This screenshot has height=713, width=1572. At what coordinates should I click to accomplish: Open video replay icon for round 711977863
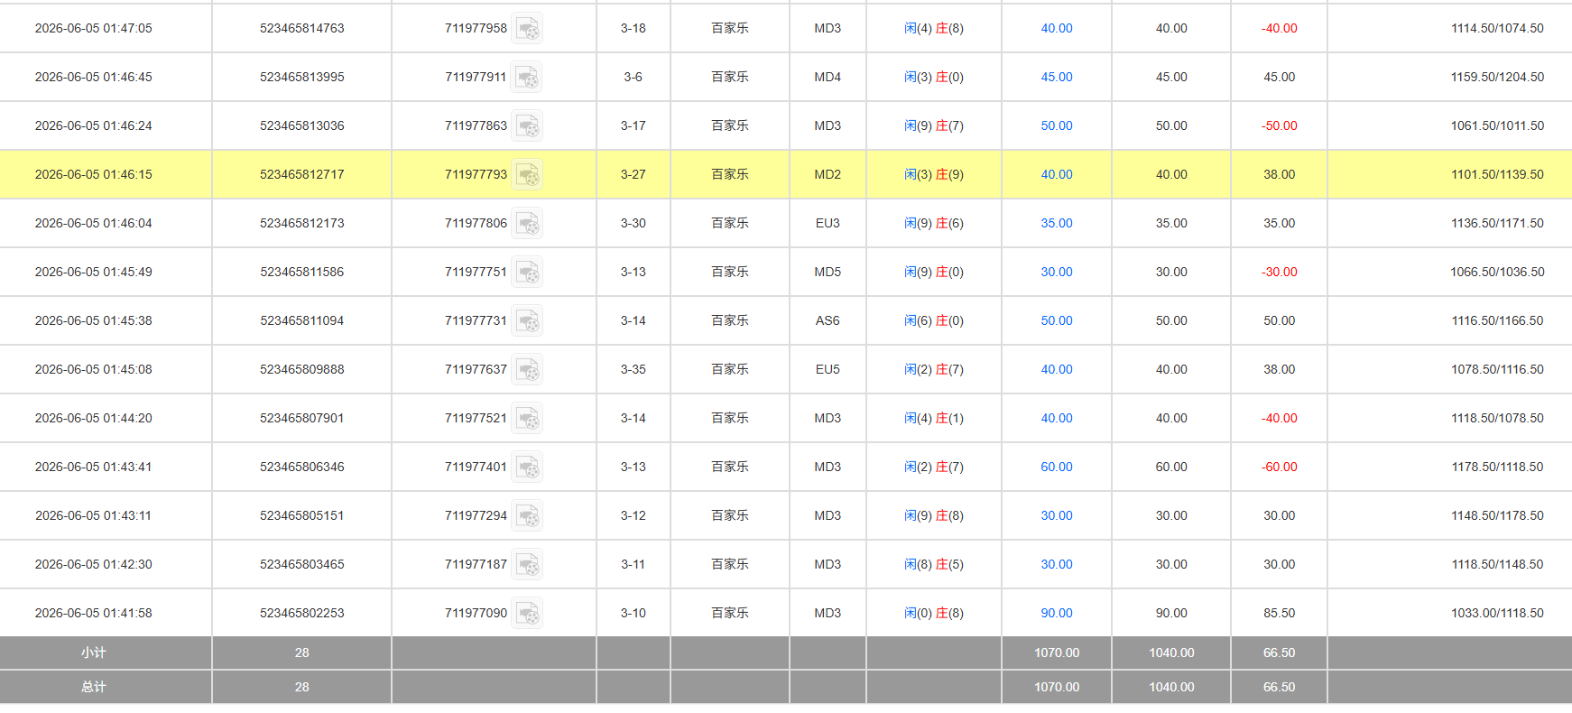[x=527, y=126]
